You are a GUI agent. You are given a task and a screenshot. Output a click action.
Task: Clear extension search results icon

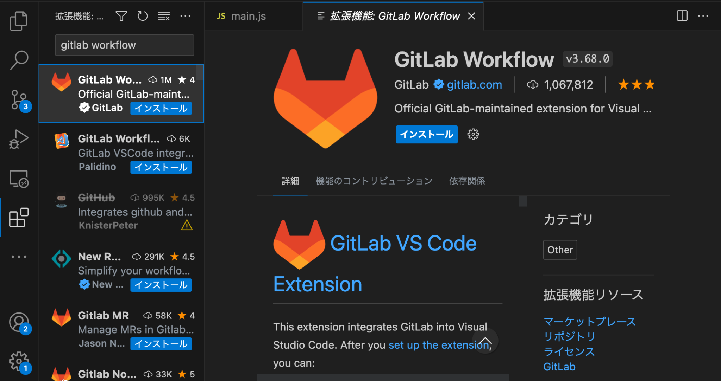pyautogui.click(x=164, y=16)
